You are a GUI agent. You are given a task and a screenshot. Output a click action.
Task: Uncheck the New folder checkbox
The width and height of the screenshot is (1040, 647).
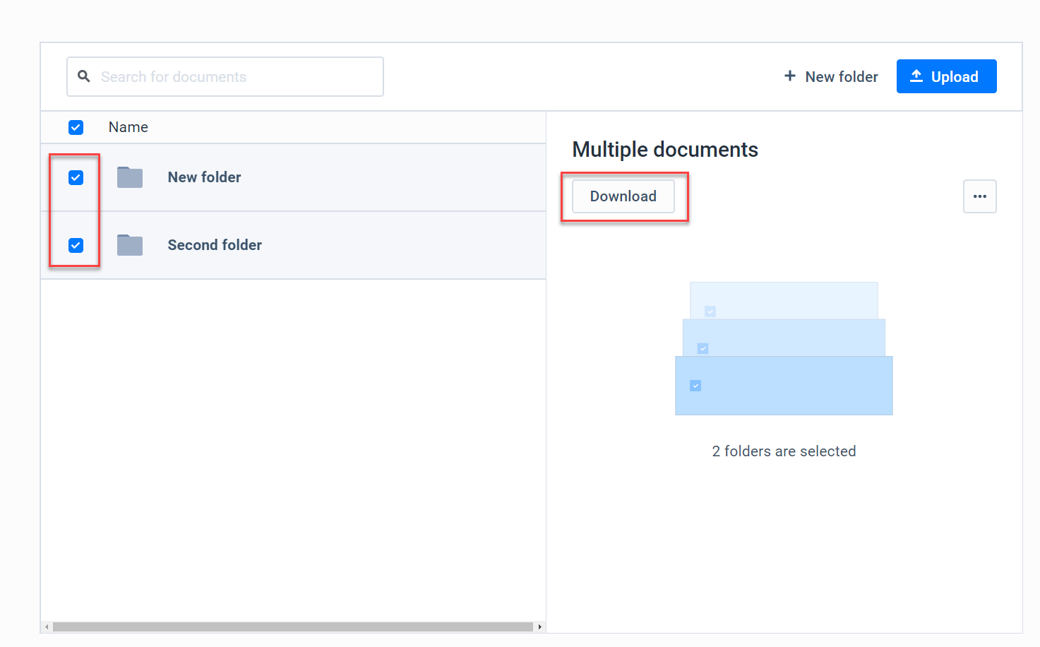(76, 177)
